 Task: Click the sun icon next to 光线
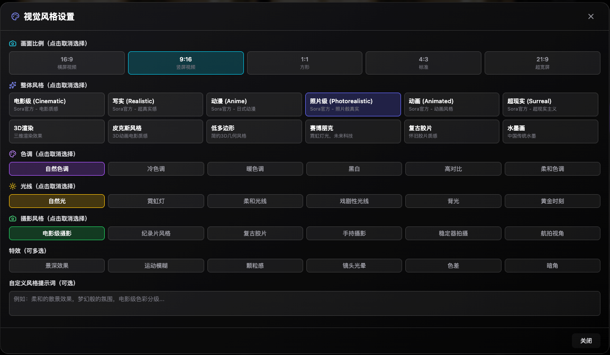[x=13, y=186]
